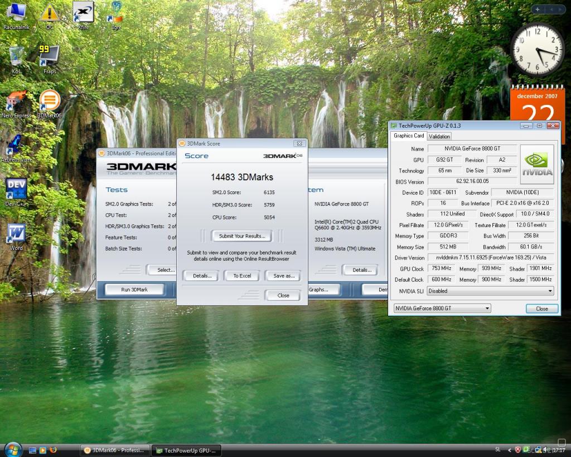Click the 3DMark Score title bar icon
The image size is (571, 457).
[x=182, y=143]
